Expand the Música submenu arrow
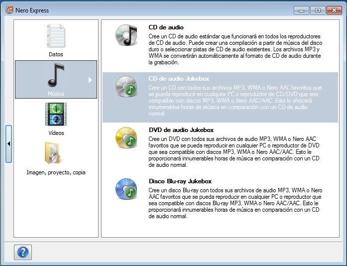Image resolution: width=347 pixels, height=266 pixels. click(90, 80)
